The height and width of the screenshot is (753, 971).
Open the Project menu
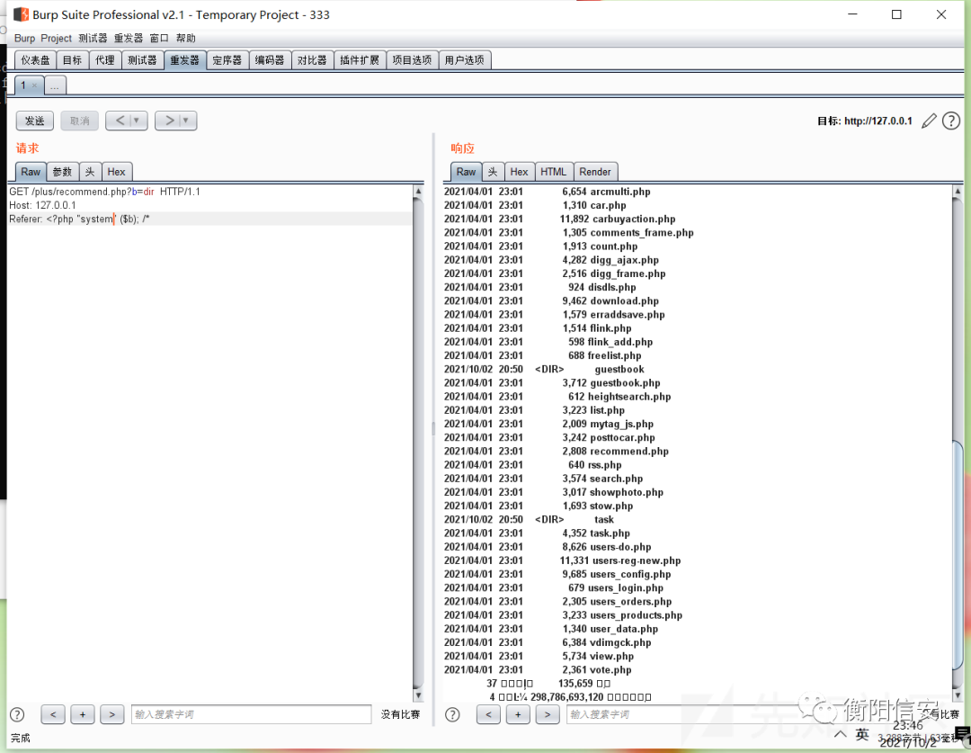(57, 39)
